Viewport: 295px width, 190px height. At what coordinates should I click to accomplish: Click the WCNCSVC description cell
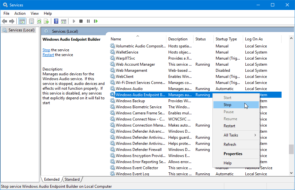tap(179, 119)
